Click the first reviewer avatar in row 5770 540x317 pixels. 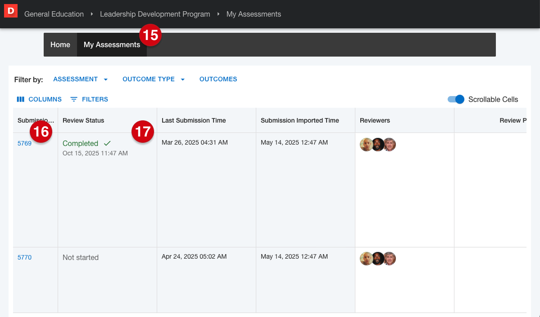pyautogui.click(x=366, y=259)
